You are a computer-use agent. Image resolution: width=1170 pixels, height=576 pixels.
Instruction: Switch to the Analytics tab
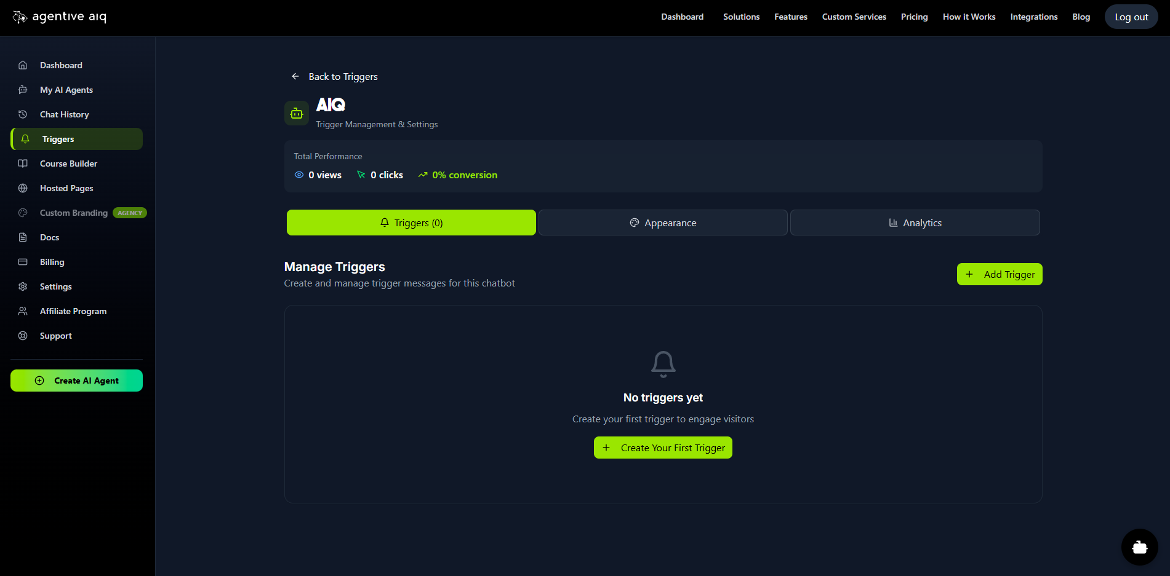(915, 223)
